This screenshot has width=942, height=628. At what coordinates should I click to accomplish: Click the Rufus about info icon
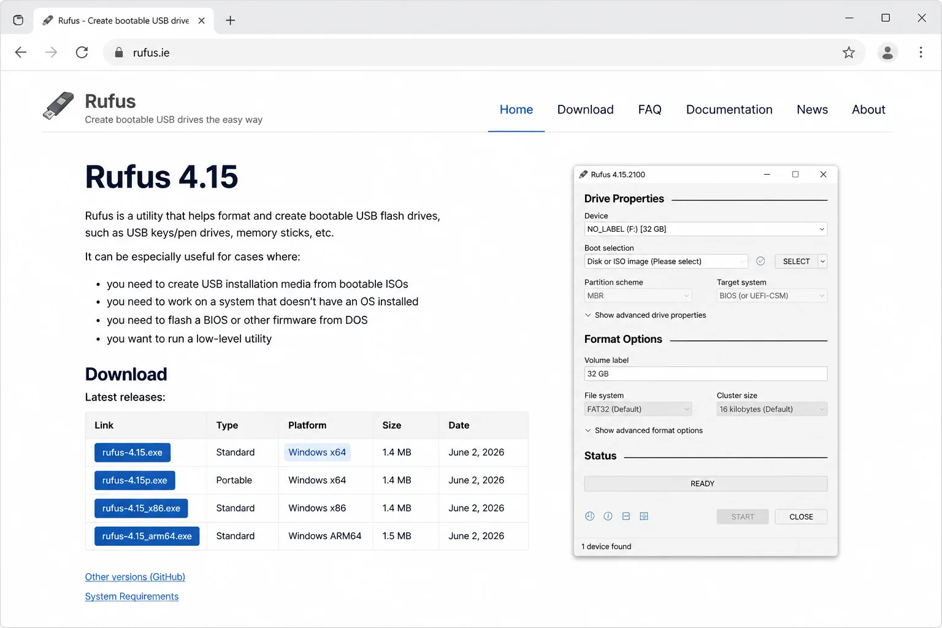coord(608,516)
